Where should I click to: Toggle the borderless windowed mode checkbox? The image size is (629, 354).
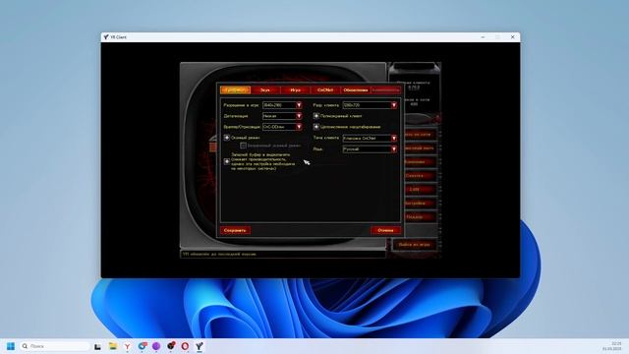[243, 146]
